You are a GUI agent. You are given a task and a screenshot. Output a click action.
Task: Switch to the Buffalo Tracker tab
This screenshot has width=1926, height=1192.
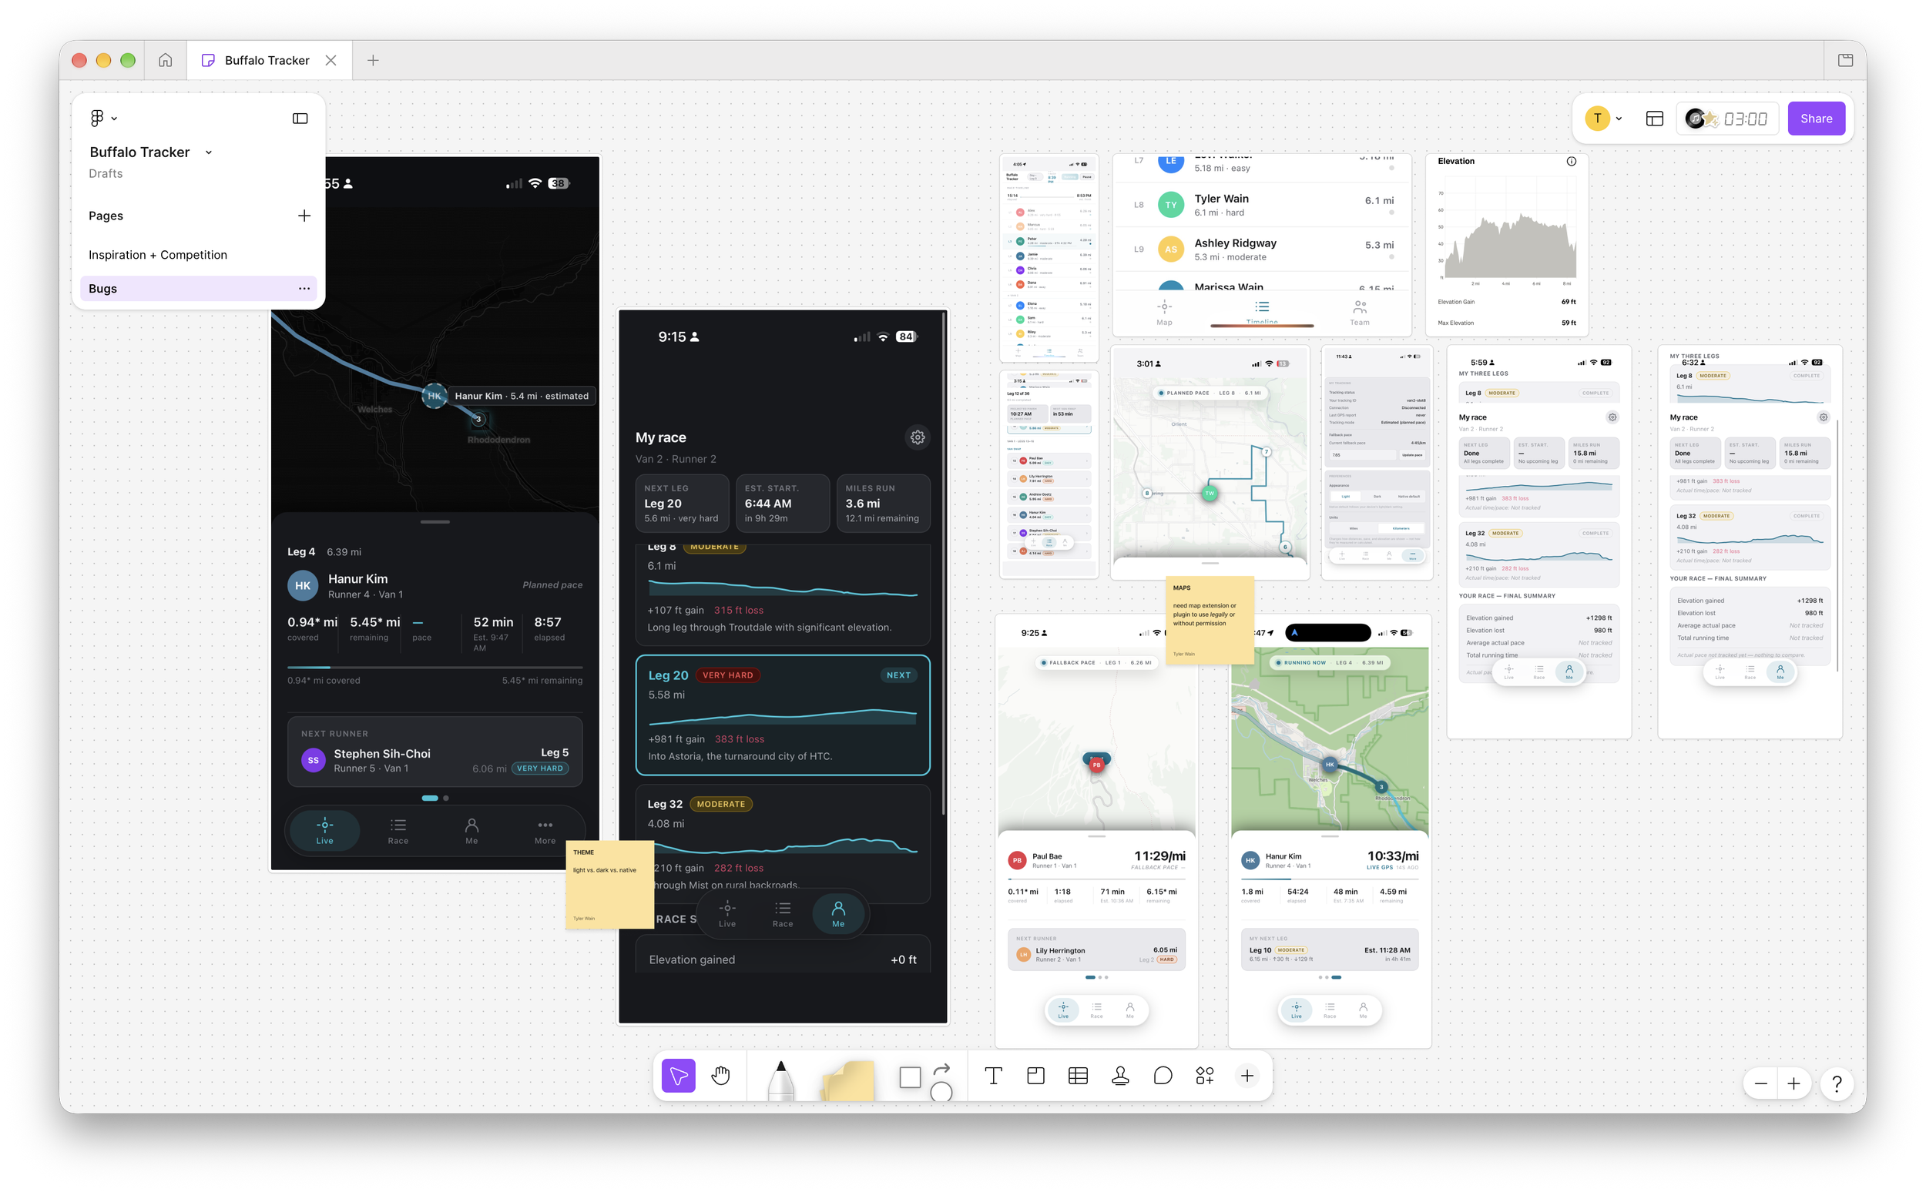(269, 60)
